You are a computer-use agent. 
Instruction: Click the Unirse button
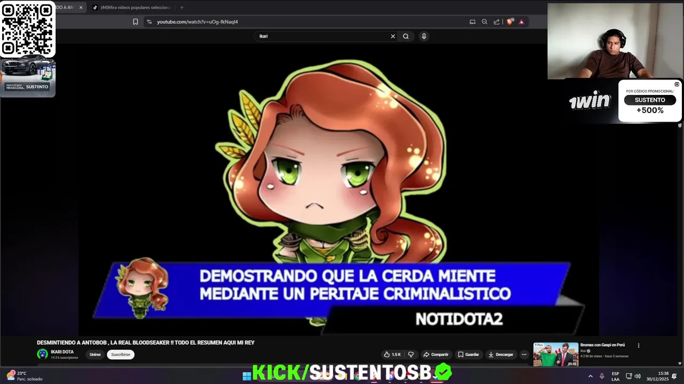(x=95, y=355)
